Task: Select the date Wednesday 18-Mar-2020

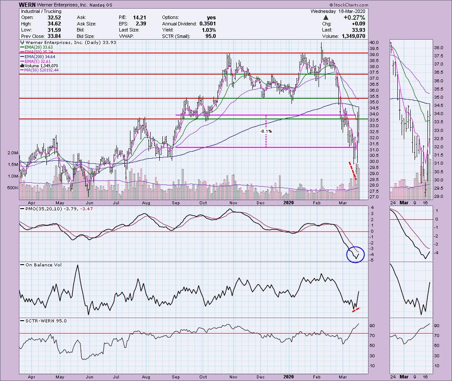Action: (x=338, y=11)
